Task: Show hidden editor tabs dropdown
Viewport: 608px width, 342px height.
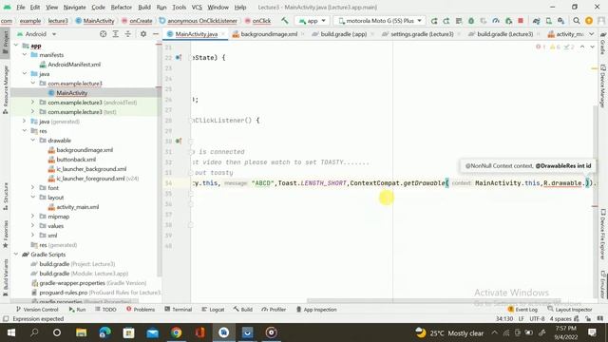Action: pos(592,34)
